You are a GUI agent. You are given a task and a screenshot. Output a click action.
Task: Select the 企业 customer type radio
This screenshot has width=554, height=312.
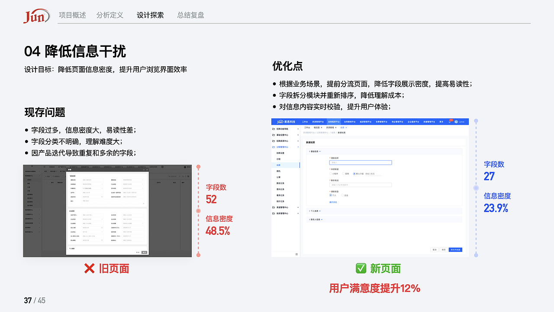342,195
